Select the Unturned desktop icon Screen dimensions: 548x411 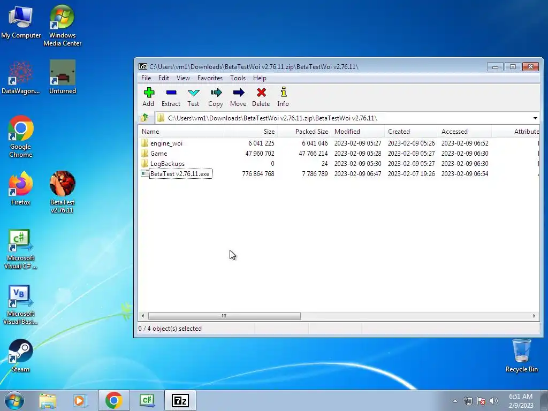tap(63, 77)
